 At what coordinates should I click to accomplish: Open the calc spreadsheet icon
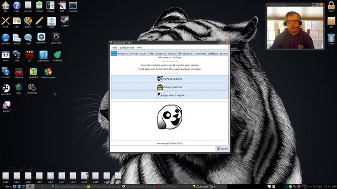(17, 22)
